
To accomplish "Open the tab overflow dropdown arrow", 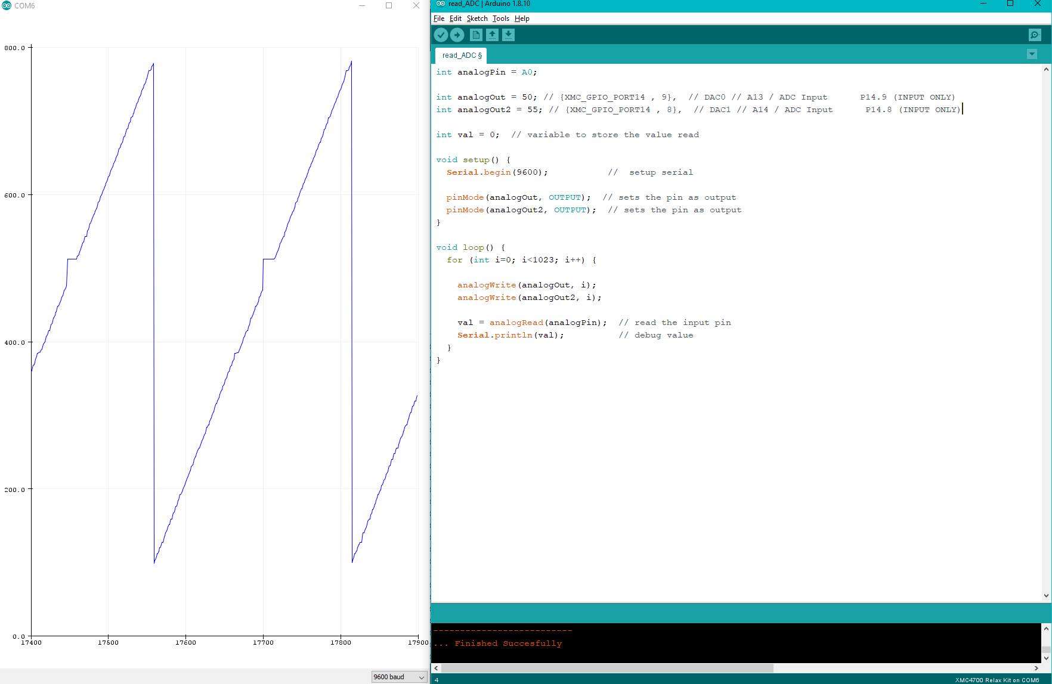I will coord(1032,54).
